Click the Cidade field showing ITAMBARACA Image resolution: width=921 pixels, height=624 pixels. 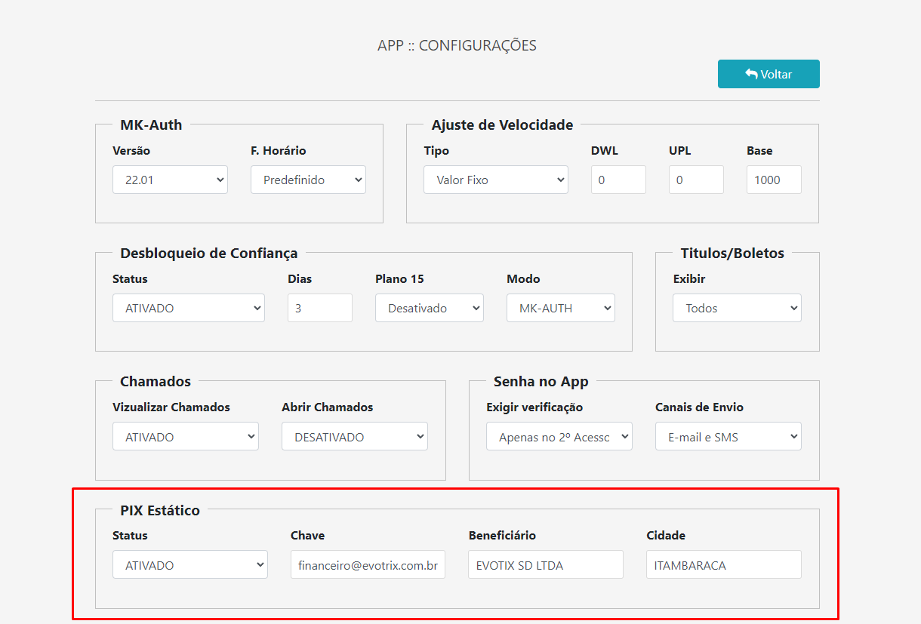pos(723,564)
